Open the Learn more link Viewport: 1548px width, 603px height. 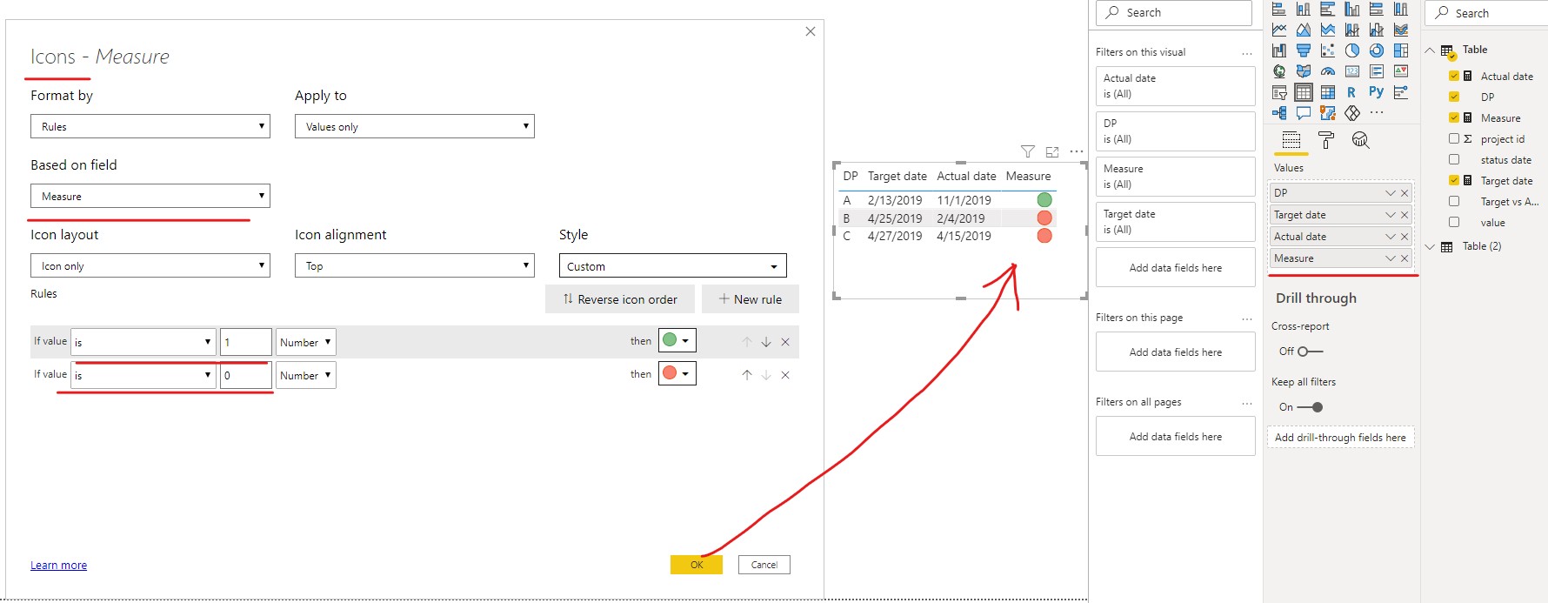point(58,565)
